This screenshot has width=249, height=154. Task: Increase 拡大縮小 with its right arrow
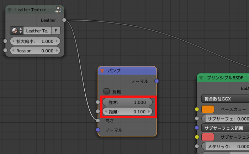pos(57,41)
